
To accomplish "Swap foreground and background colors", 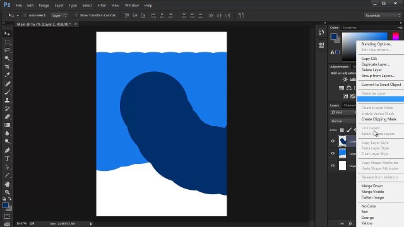I will 10,199.
